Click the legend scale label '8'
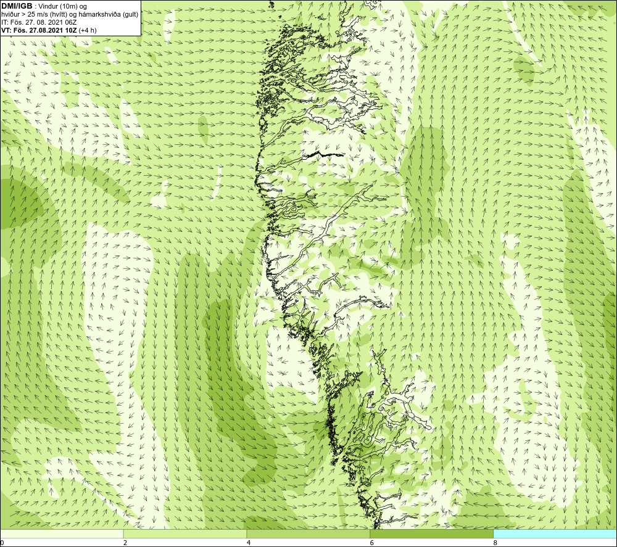Image resolution: width=617 pixels, height=547 pixels. pyautogui.click(x=495, y=543)
